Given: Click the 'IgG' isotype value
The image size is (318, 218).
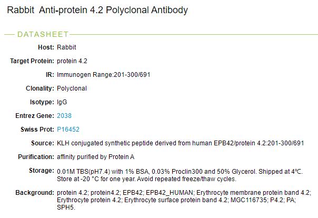Looking at the screenshot, I should 62,102.
